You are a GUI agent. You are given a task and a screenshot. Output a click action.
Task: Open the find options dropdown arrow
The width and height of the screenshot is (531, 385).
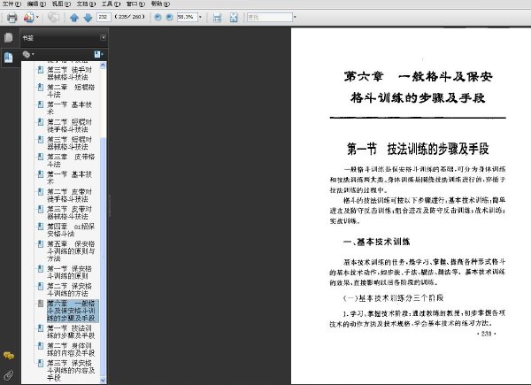coord(295,17)
